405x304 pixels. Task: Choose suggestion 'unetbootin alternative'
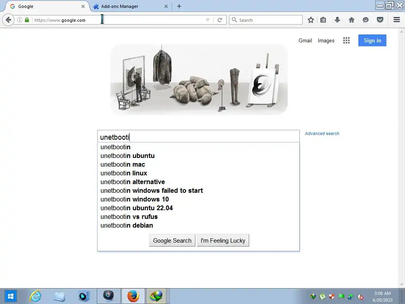pyautogui.click(x=199, y=182)
